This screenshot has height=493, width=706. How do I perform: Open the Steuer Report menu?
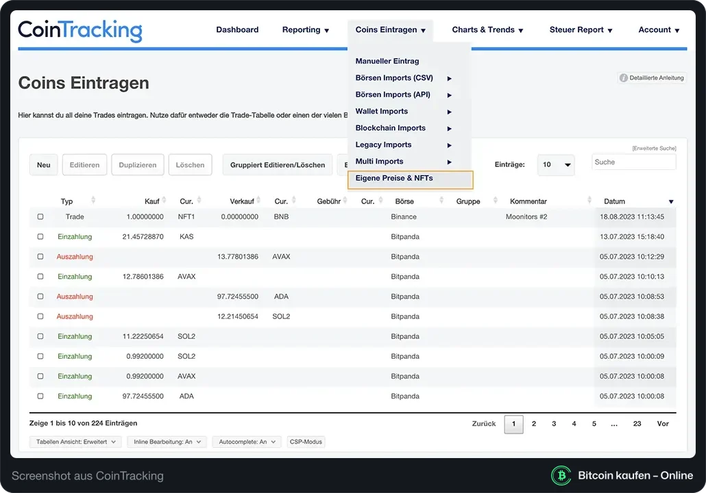pyautogui.click(x=581, y=29)
